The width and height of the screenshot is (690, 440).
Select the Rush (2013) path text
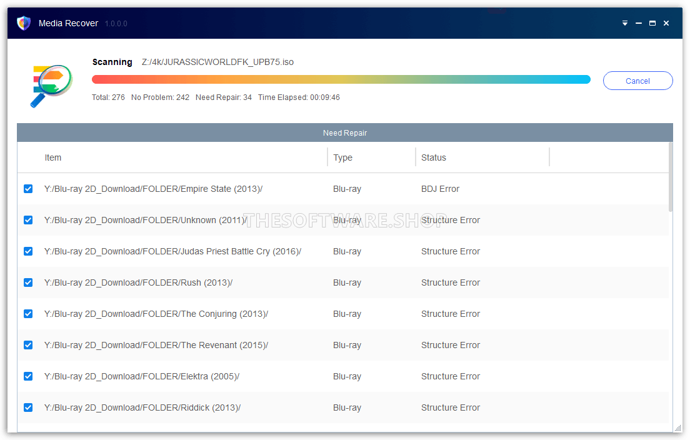pos(138,282)
